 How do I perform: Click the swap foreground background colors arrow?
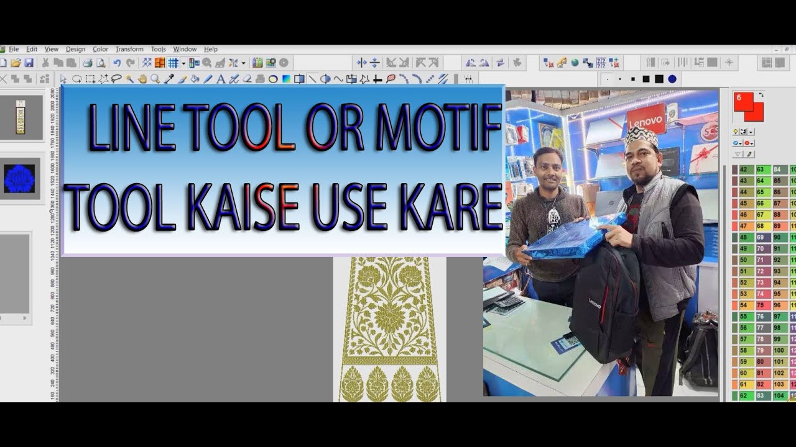[x=761, y=94]
